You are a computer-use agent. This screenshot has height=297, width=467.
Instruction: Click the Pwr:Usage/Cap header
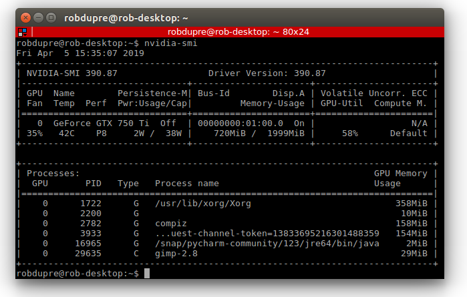tap(152, 103)
